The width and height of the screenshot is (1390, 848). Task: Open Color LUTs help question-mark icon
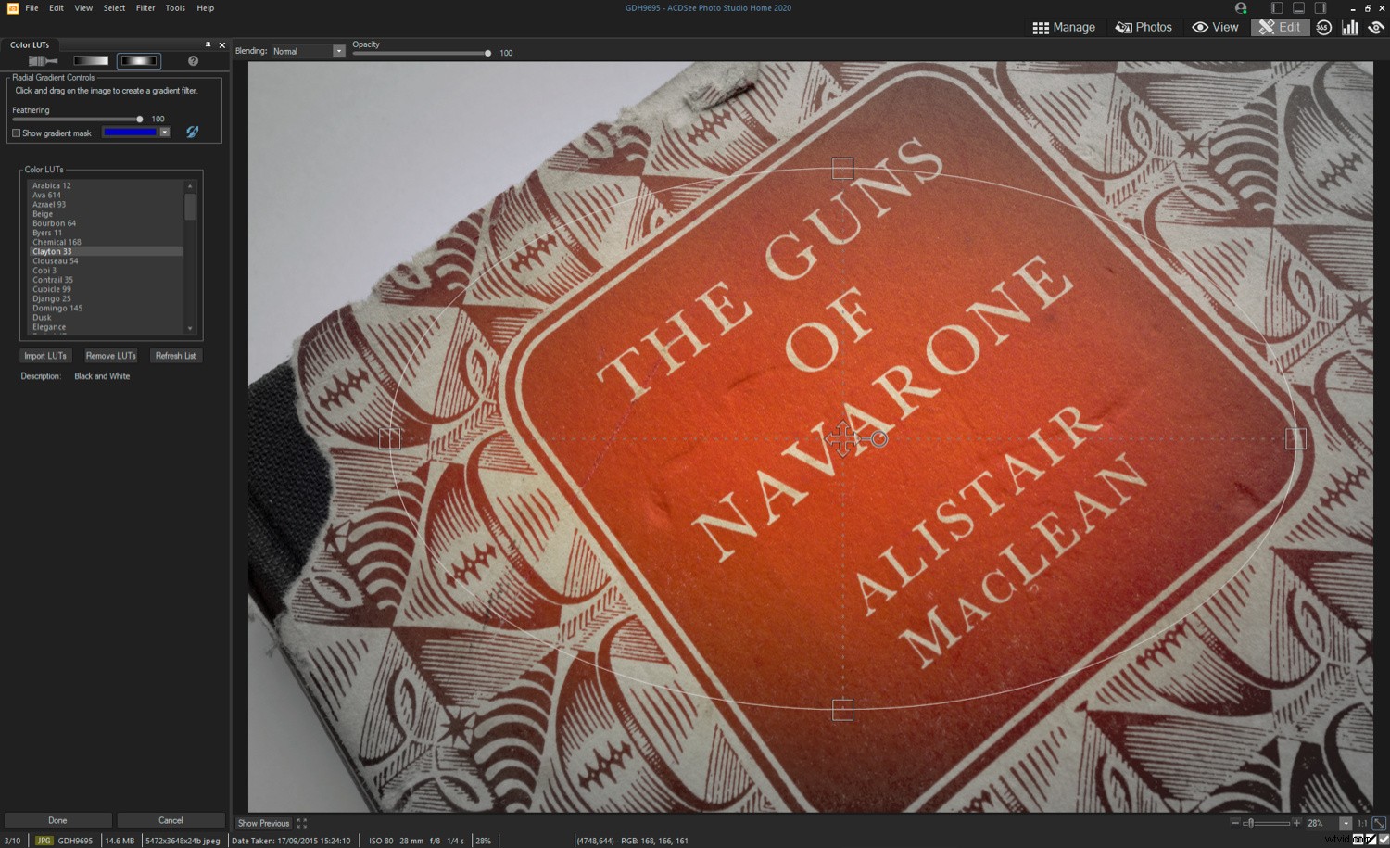point(193,61)
